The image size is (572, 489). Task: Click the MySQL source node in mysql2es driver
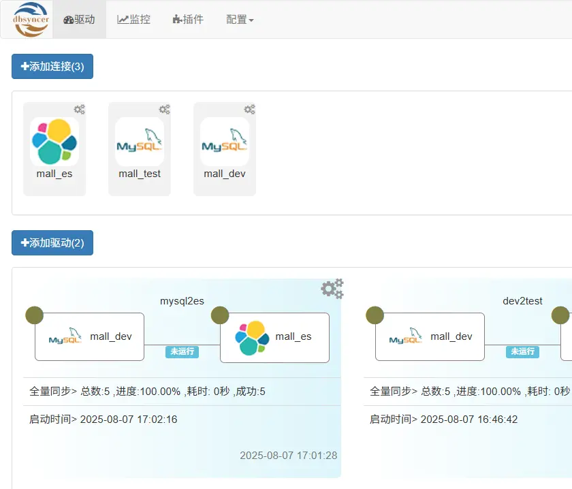point(89,336)
